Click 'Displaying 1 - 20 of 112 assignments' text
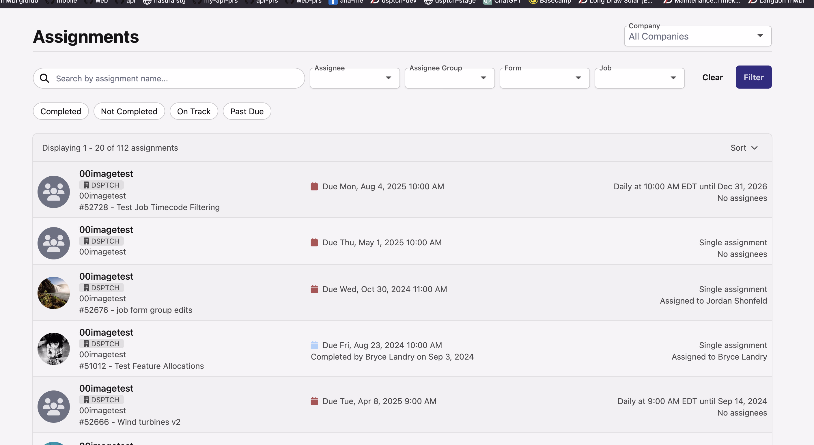The width and height of the screenshot is (814, 445). click(x=110, y=148)
